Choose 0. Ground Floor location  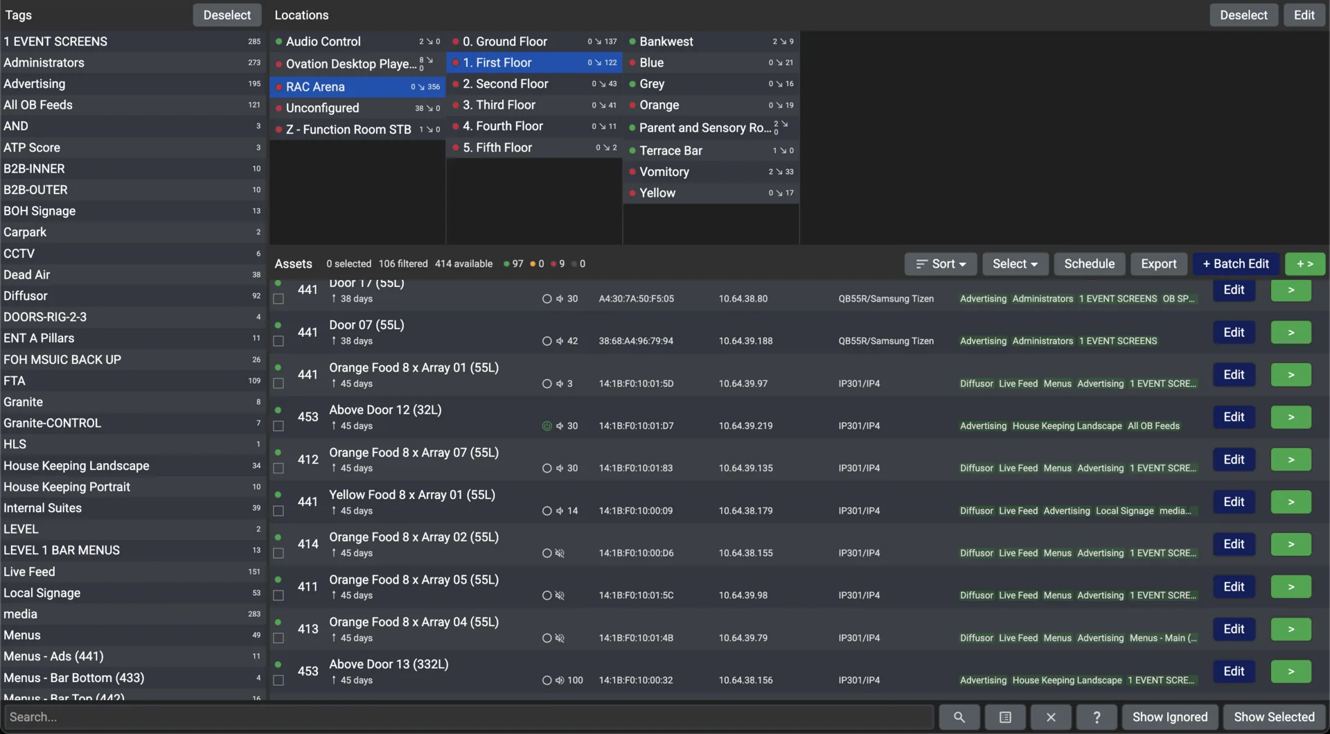pos(534,42)
